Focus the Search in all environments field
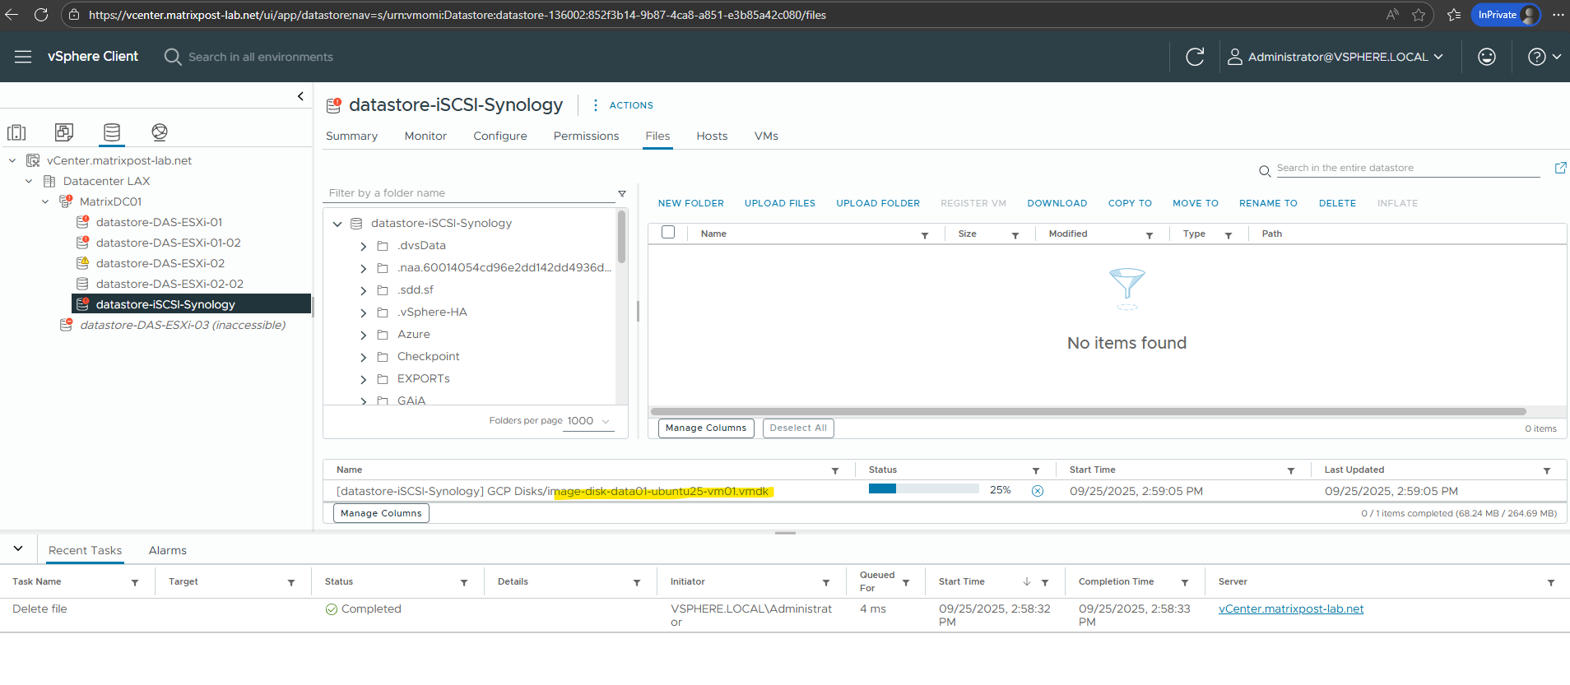Image resolution: width=1570 pixels, height=685 pixels. click(x=261, y=57)
